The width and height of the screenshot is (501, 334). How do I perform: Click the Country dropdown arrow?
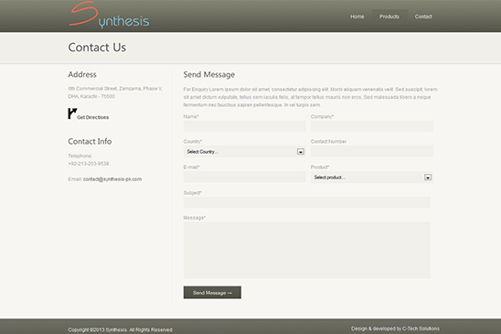tap(301, 152)
